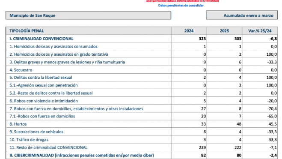Click the '4. Secuestro' row label
This screenshot has width=282, height=159.
pyautogui.click(x=21, y=70)
